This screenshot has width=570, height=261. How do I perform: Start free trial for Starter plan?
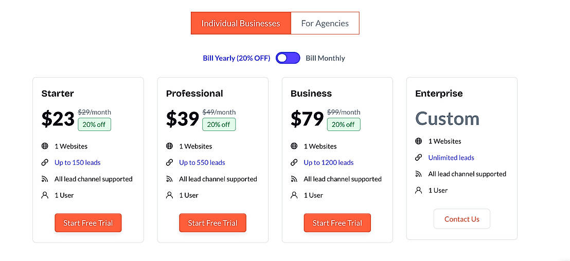tap(88, 223)
